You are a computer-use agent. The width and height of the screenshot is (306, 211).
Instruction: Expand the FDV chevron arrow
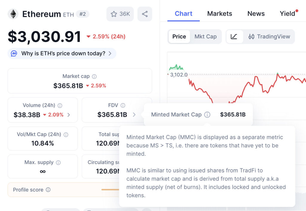tap(134, 114)
